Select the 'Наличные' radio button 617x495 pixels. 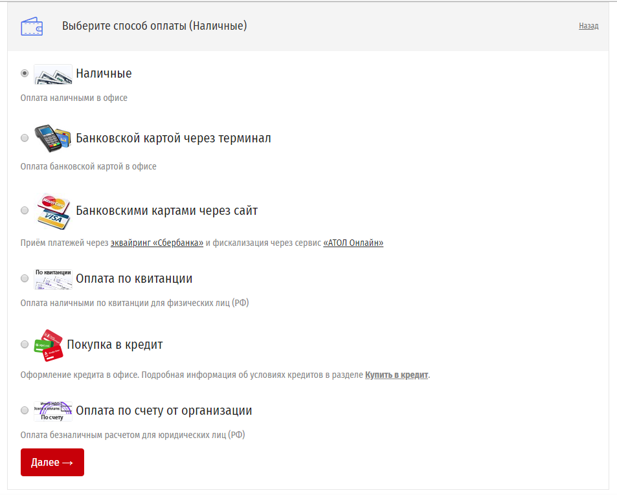[25, 73]
